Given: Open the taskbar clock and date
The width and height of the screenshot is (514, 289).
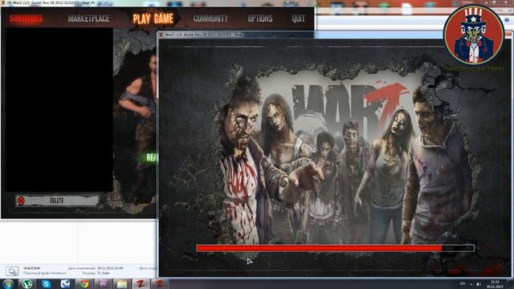Looking at the screenshot, I should tap(495, 284).
